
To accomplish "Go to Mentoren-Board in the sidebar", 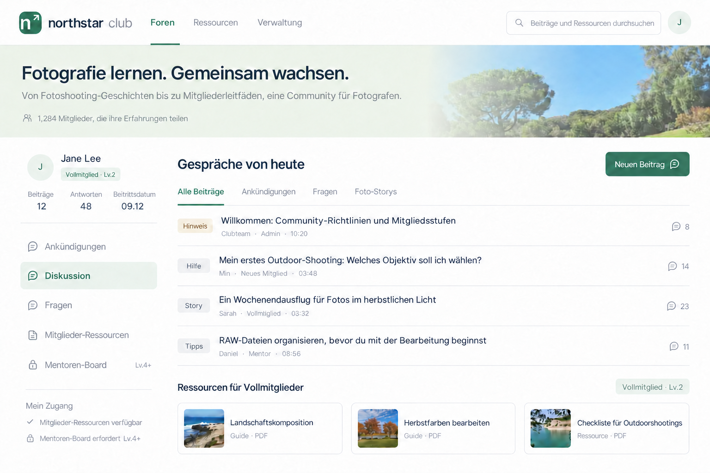I will pyautogui.click(x=89, y=365).
